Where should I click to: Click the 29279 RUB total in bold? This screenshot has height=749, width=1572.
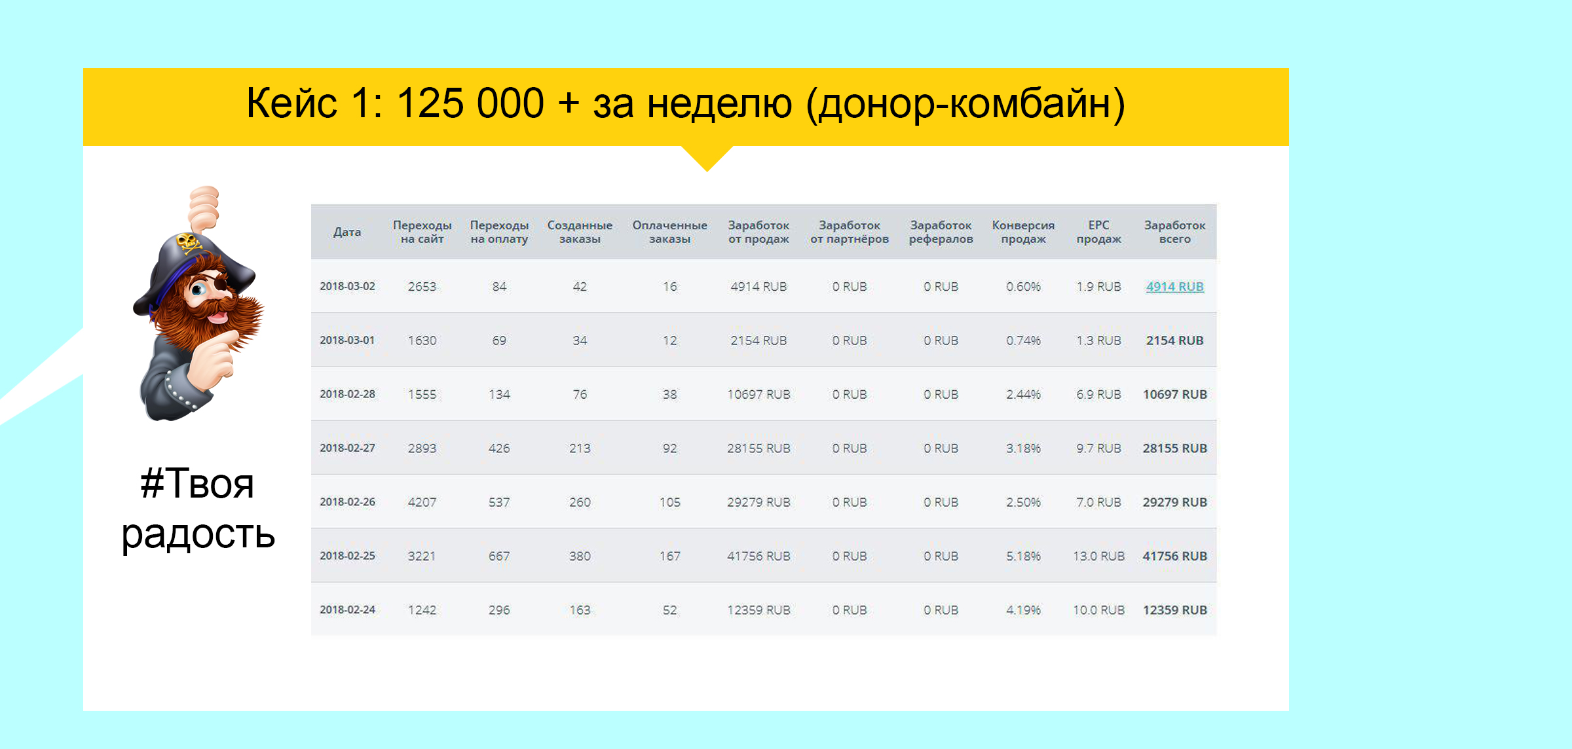click(x=1174, y=502)
